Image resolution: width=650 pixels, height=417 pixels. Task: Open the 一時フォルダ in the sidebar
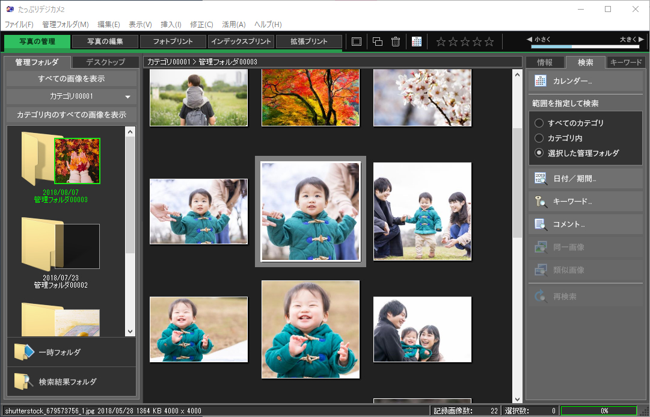coord(71,352)
